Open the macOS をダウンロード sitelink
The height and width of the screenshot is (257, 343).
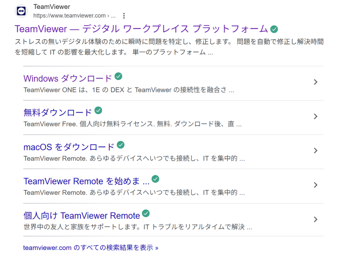[x=69, y=147]
